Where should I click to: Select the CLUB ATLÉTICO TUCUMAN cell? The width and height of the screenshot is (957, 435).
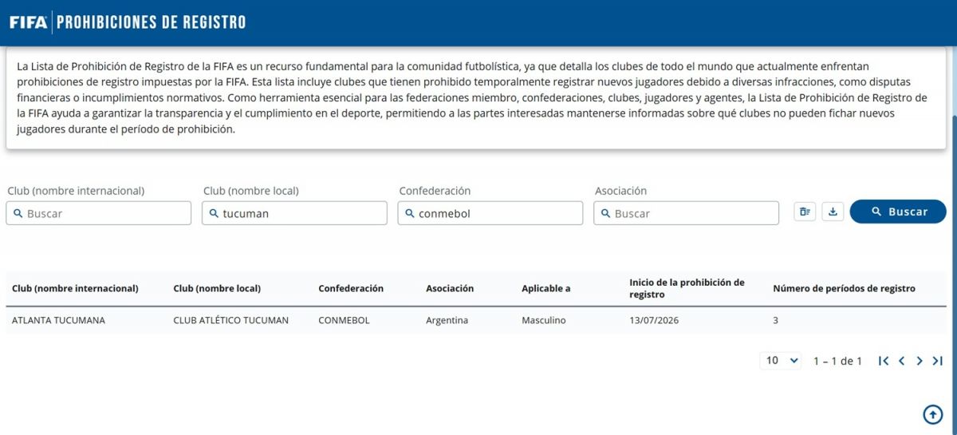[x=231, y=320]
